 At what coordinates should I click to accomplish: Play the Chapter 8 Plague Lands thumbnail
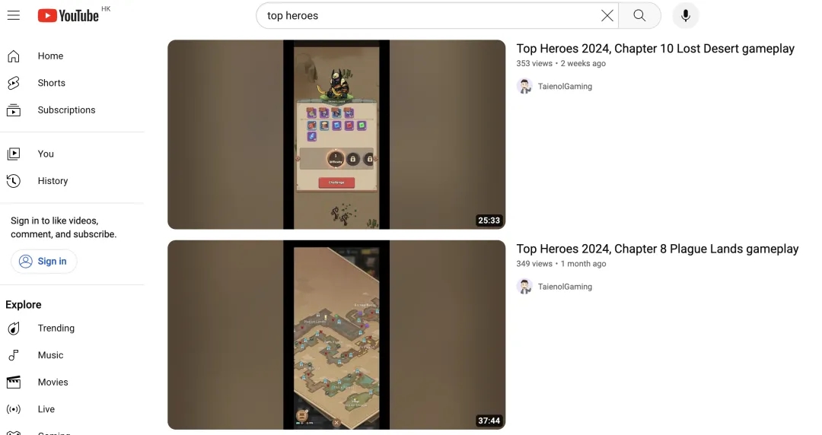(336, 335)
